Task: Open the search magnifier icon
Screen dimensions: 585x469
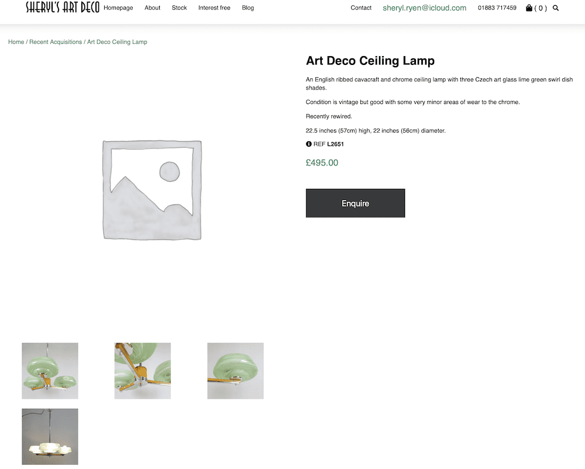Action: pyautogui.click(x=556, y=8)
